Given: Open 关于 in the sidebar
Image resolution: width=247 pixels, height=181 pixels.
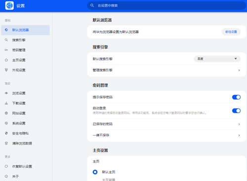Looking at the screenshot, I should 25,177.
